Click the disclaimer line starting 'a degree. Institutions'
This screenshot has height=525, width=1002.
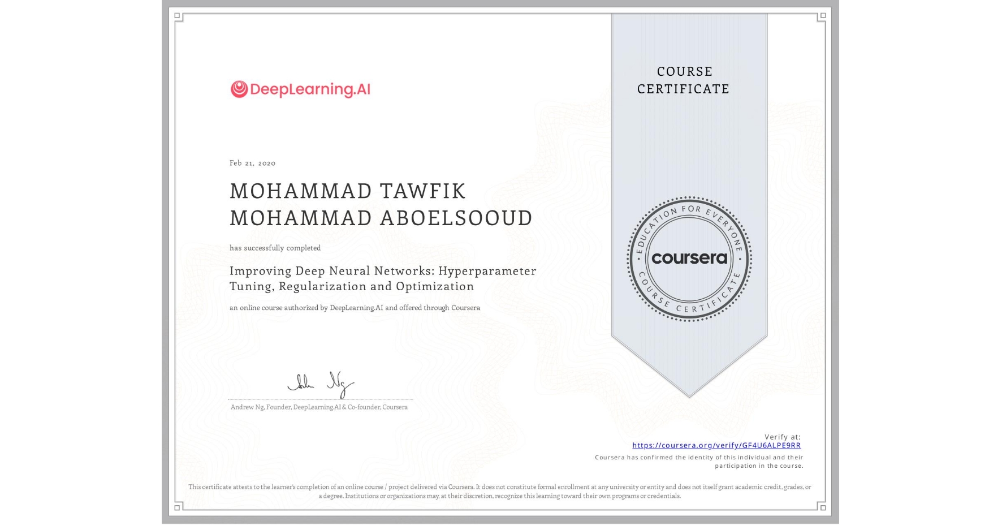pyautogui.click(x=500, y=496)
